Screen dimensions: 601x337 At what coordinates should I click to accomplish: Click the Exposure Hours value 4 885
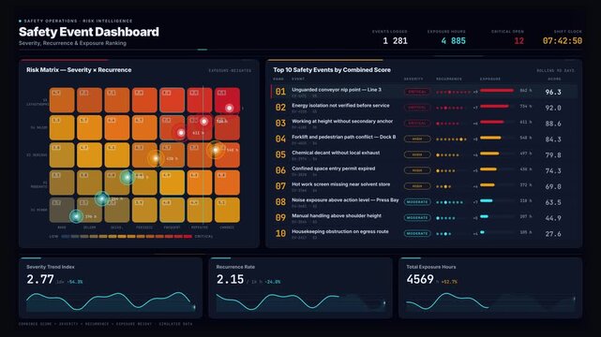coord(453,41)
